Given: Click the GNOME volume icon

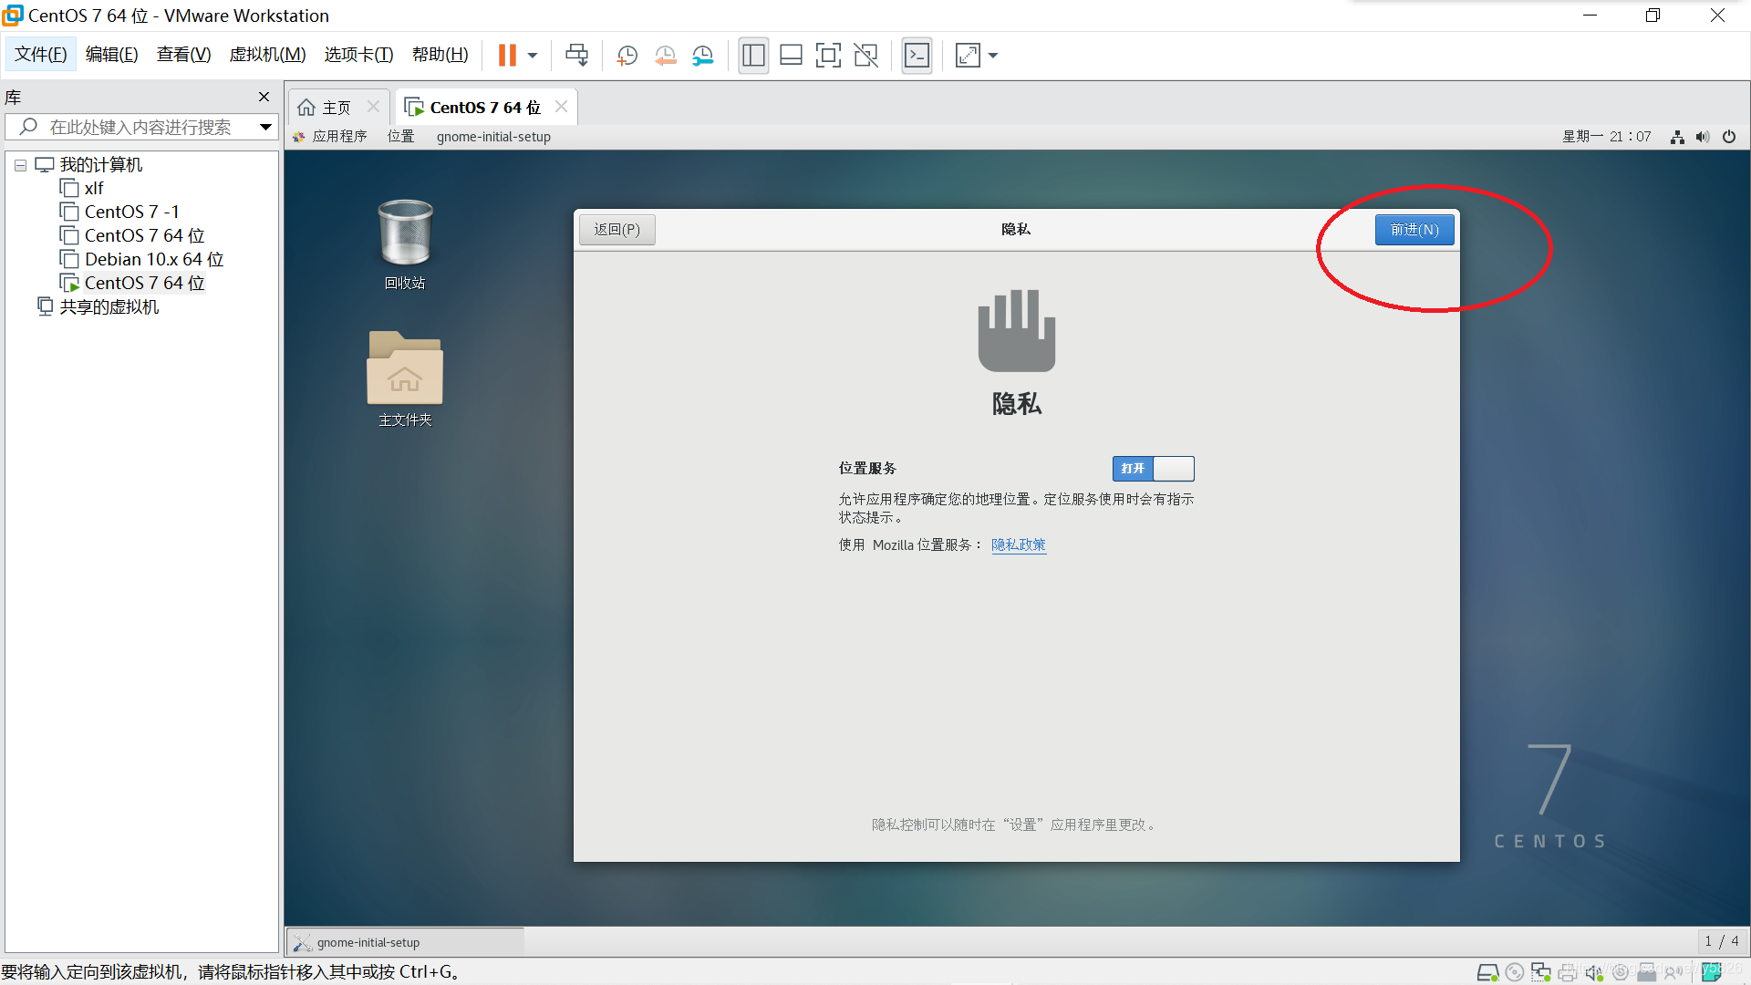Looking at the screenshot, I should tap(1703, 137).
